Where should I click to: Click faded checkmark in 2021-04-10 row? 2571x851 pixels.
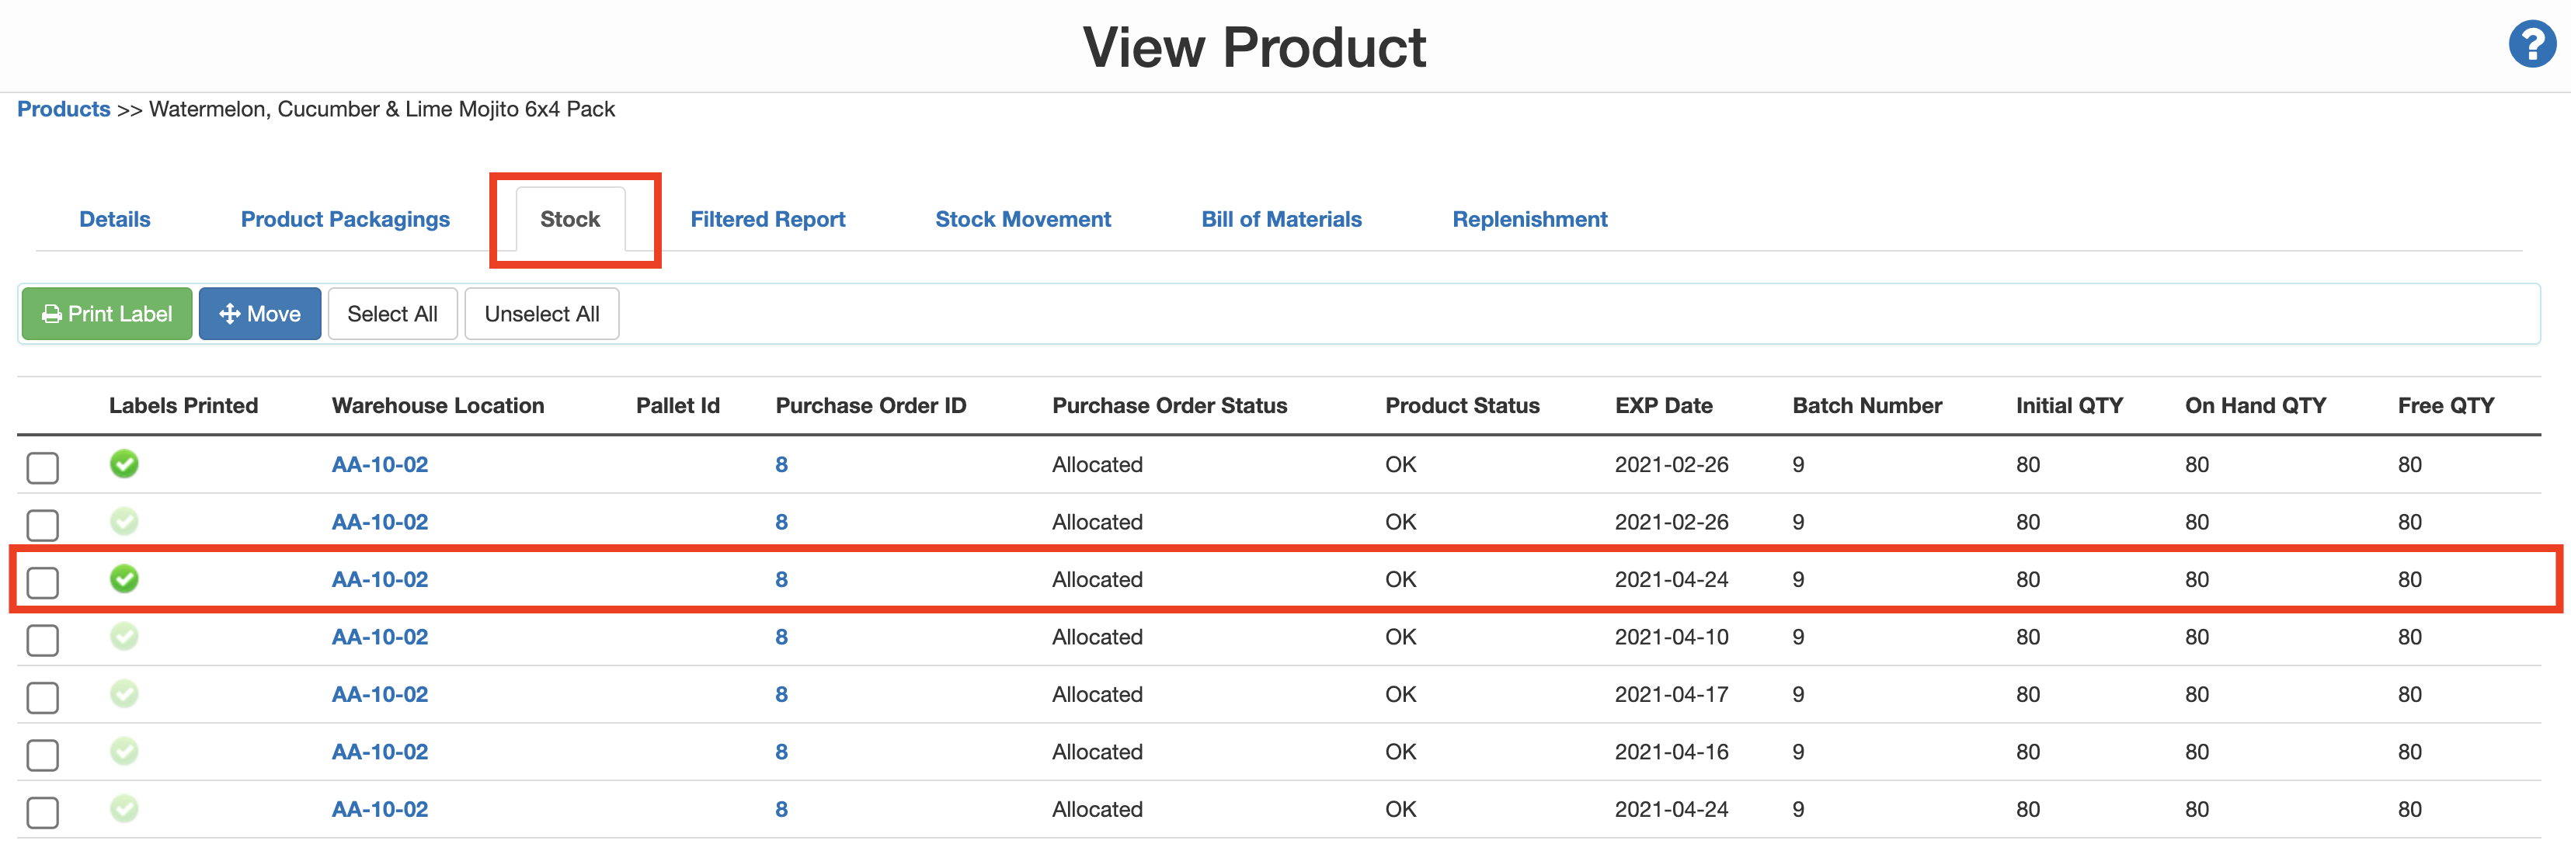click(x=124, y=635)
